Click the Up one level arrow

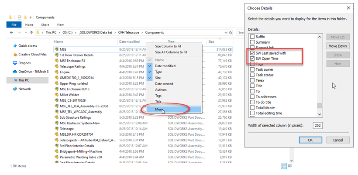coord(31,32)
